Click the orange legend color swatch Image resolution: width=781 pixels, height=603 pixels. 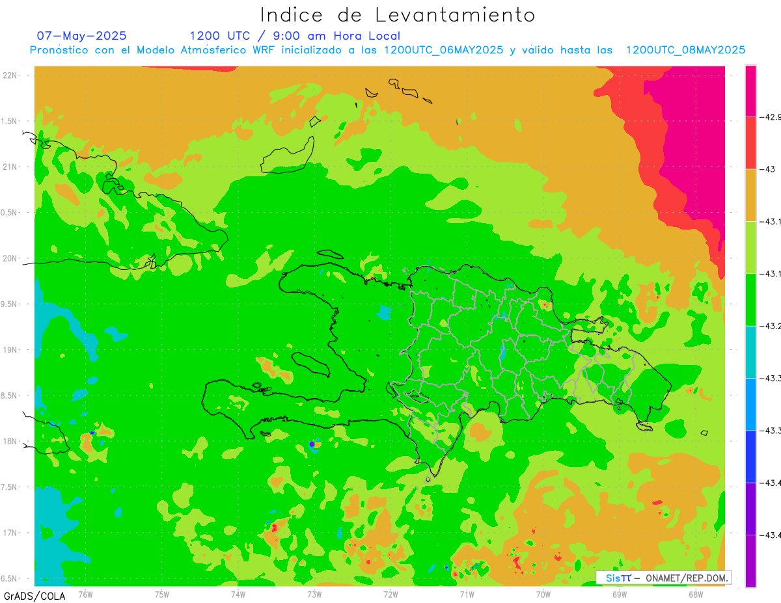[x=750, y=195]
